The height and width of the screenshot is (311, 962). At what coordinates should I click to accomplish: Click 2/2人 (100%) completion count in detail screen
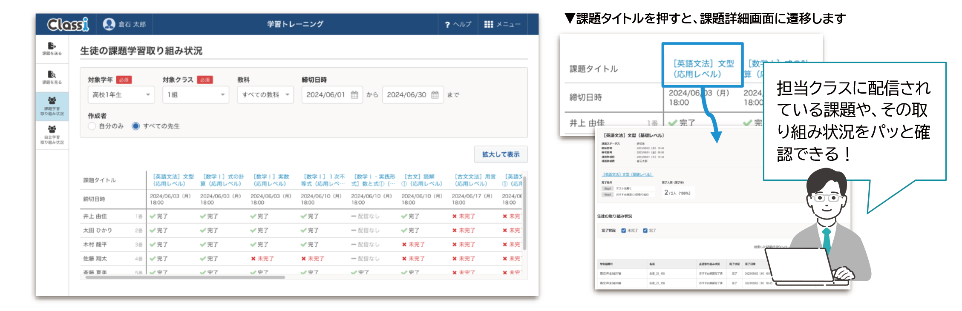677,193
